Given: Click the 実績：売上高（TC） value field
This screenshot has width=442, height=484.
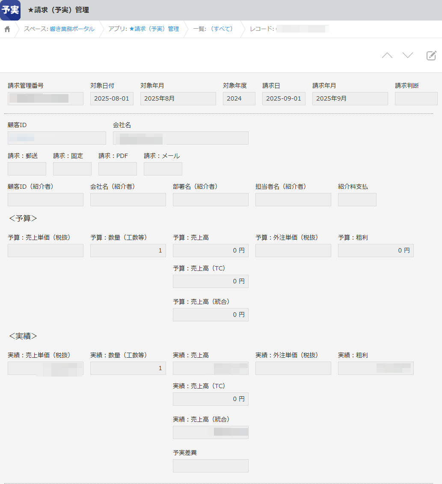Looking at the screenshot, I should [211, 399].
